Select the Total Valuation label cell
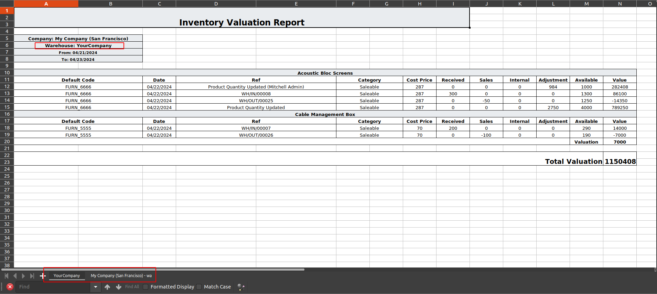 tap(309, 159)
